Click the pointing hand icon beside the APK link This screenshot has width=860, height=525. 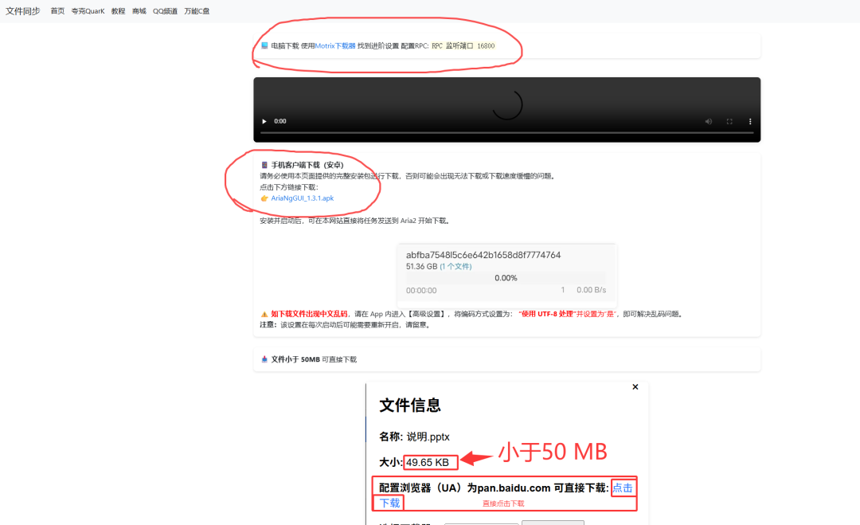click(264, 198)
